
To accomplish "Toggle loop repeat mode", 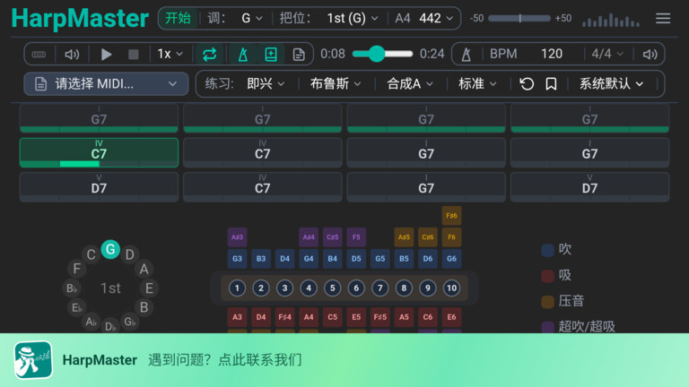I will (209, 55).
